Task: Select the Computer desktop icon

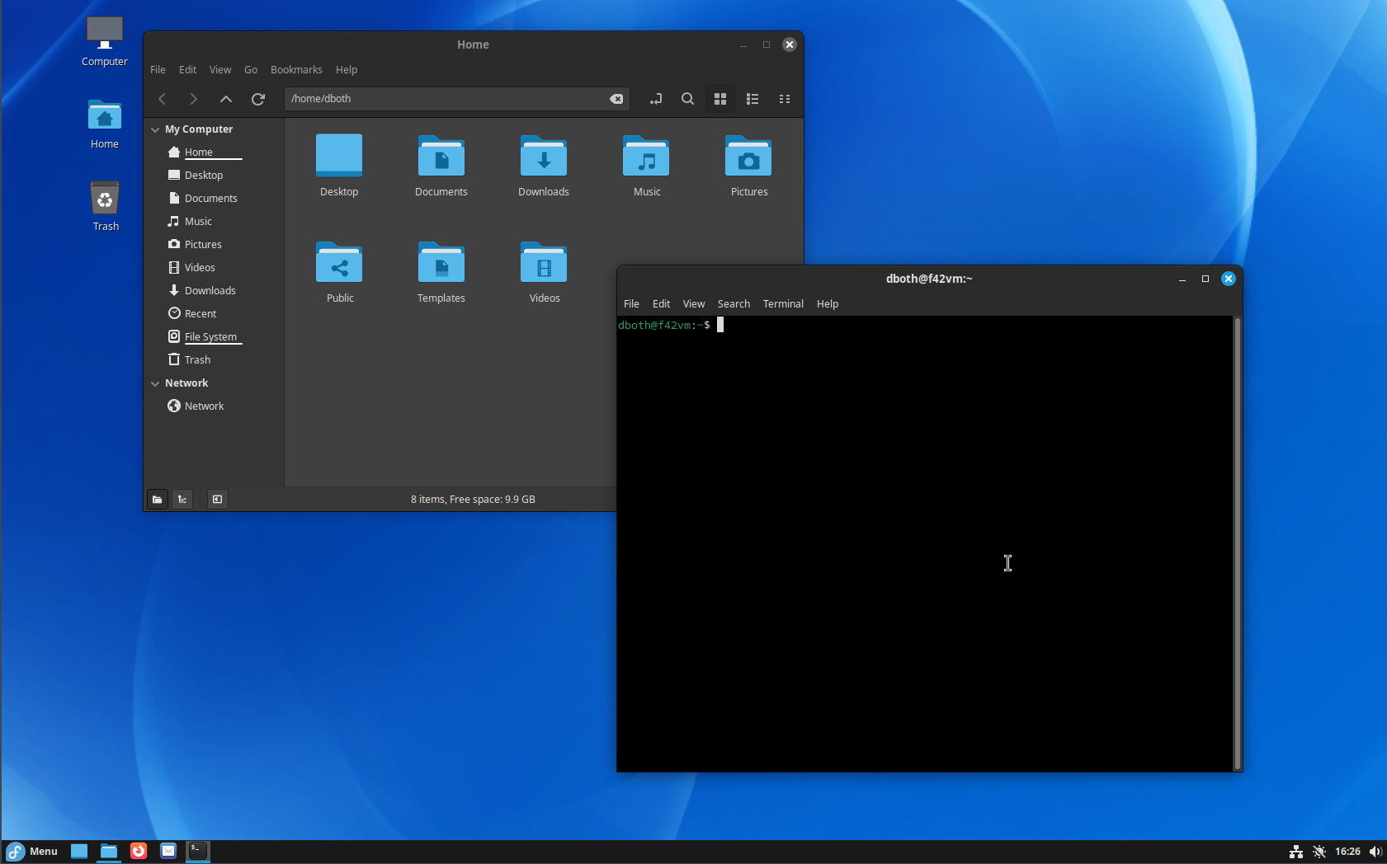Action: pyautogui.click(x=105, y=42)
